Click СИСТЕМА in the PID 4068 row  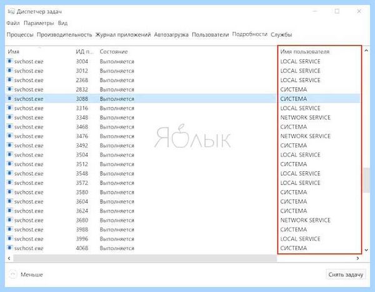pyautogui.click(x=294, y=248)
